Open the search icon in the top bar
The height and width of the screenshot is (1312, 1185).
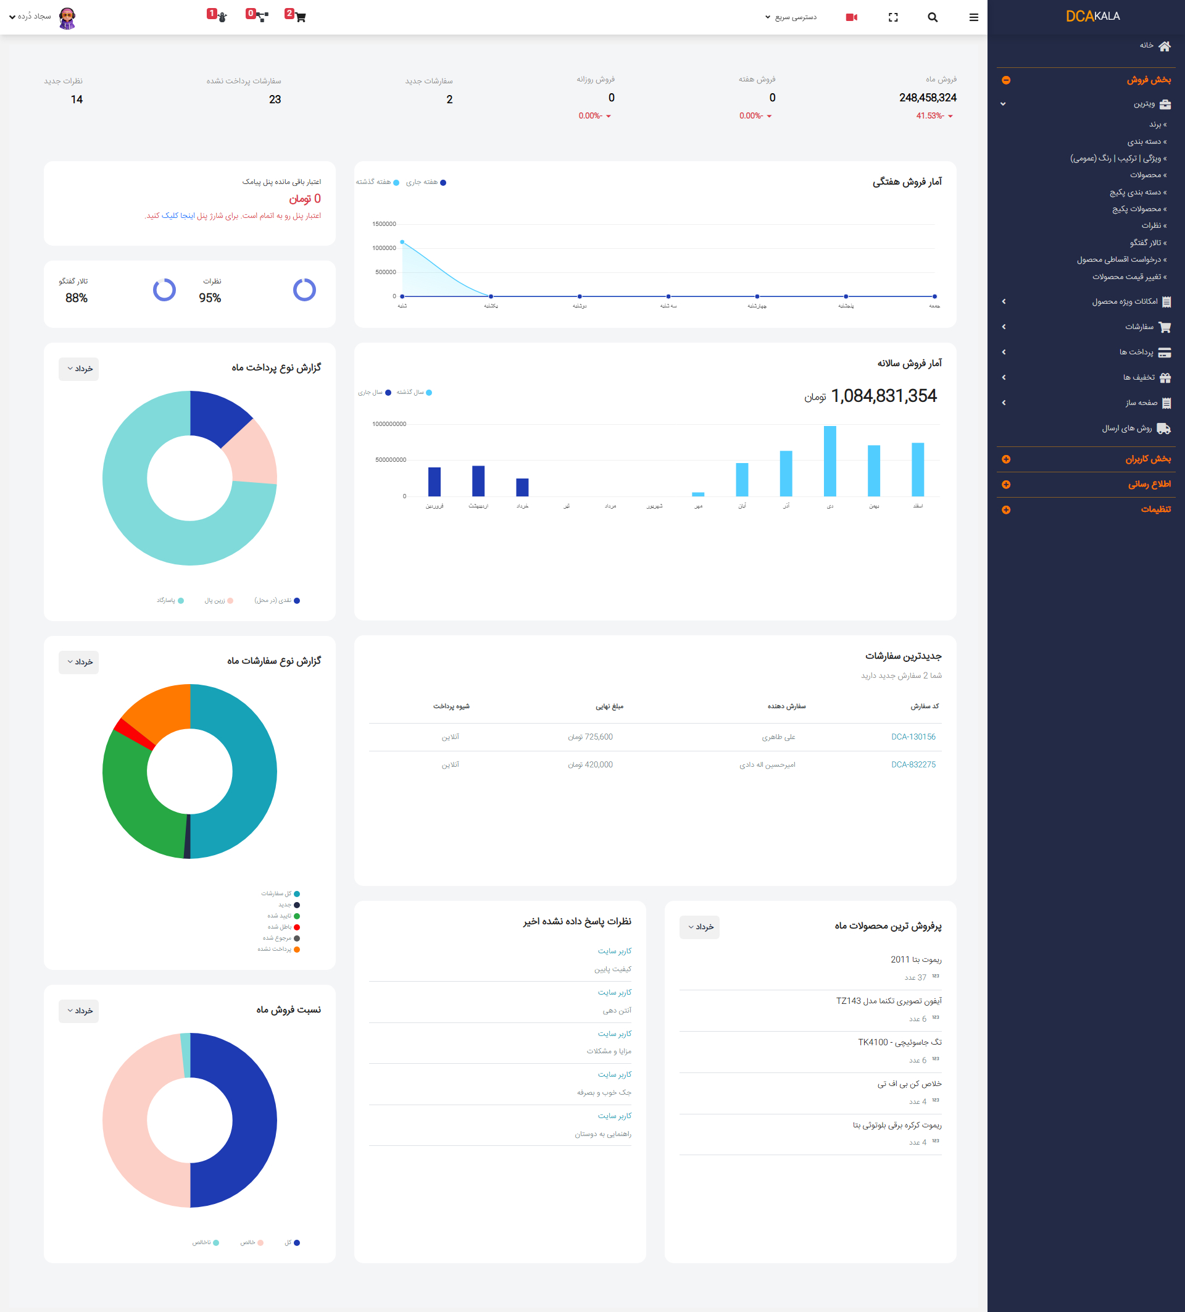pyautogui.click(x=933, y=17)
